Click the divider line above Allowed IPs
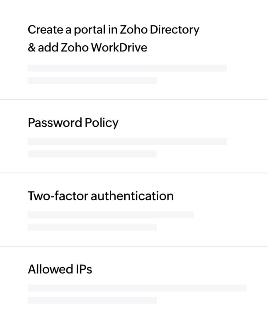This screenshot has width=268, height=323. coord(134,246)
